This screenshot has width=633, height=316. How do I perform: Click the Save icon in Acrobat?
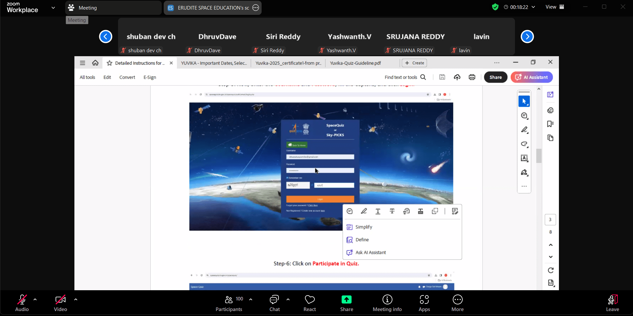pyautogui.click(x=442, y=77)
